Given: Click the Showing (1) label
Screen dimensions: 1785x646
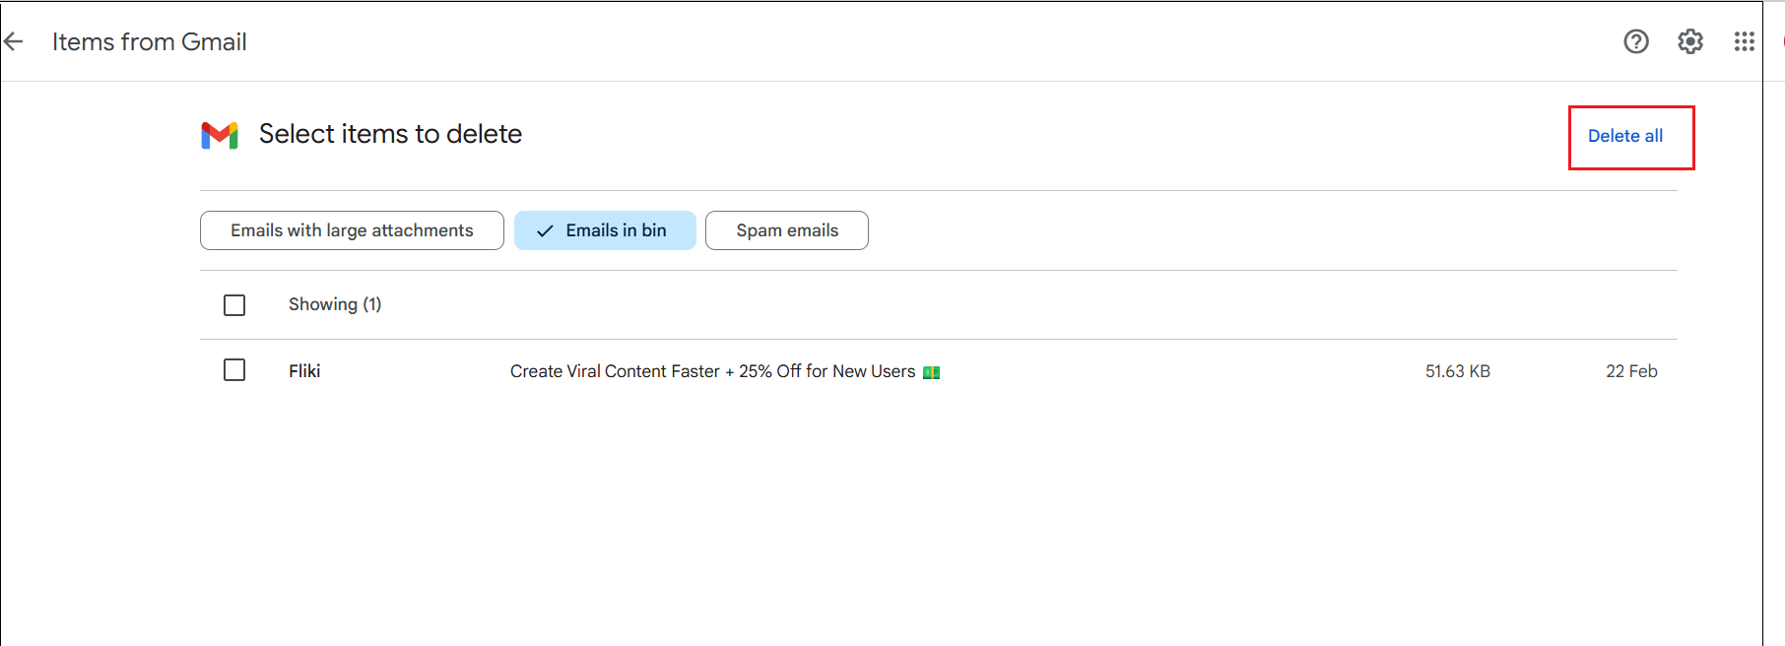Looking at the screenshot, I should [335, 304].
